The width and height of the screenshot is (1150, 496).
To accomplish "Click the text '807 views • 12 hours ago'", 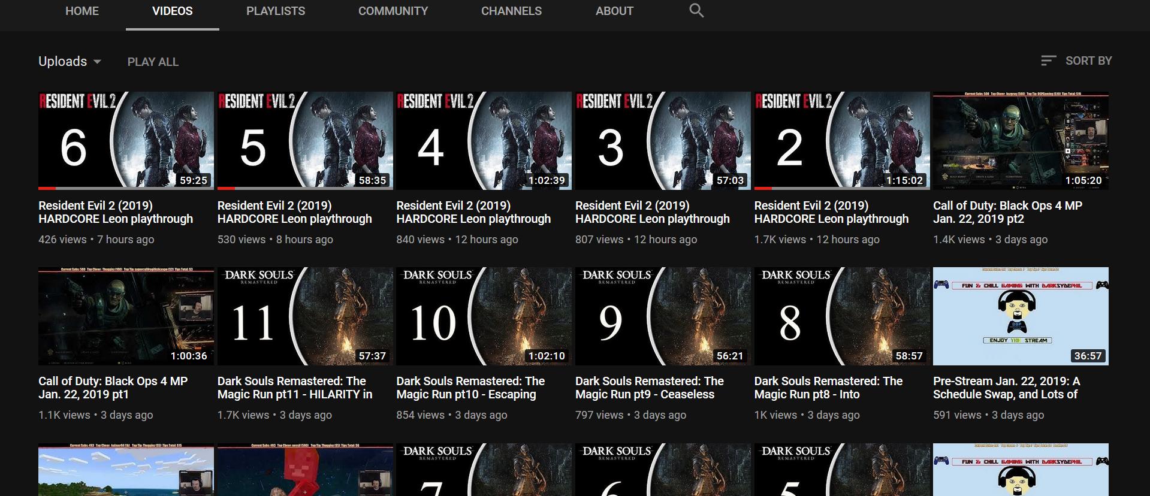I will (636, 239).
